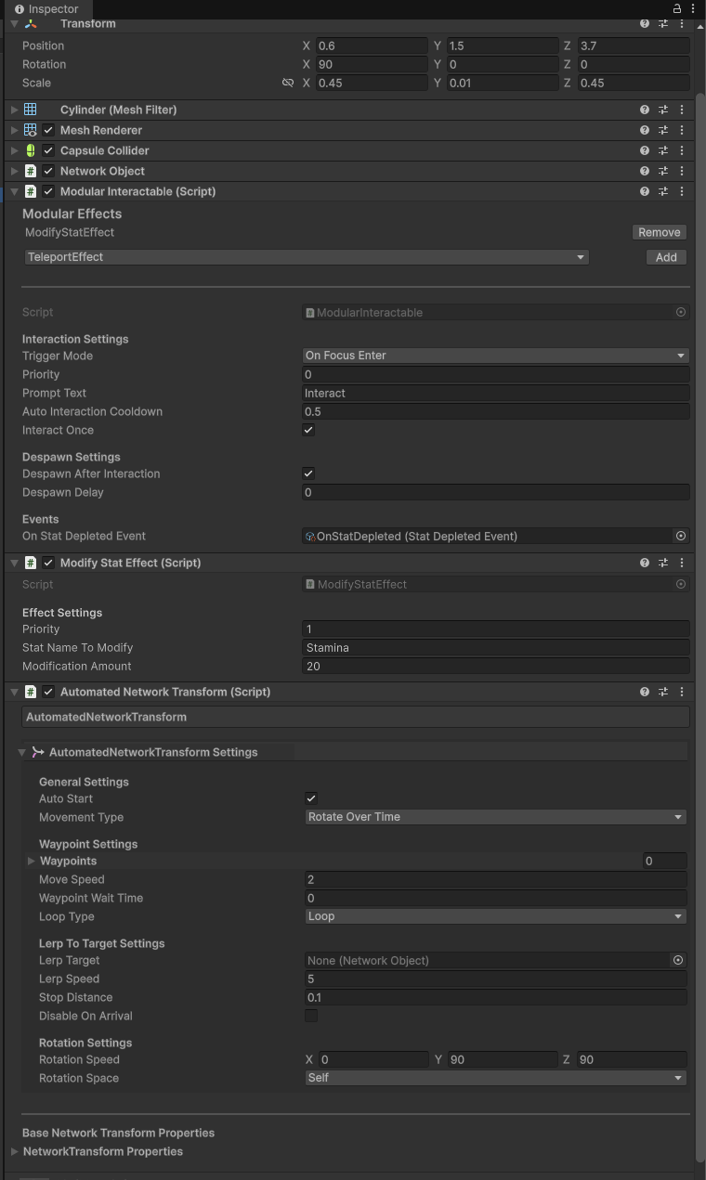Open the Movement Type dropdown
The width and height of the screenshot is (706, 1180).
[495, 817]
